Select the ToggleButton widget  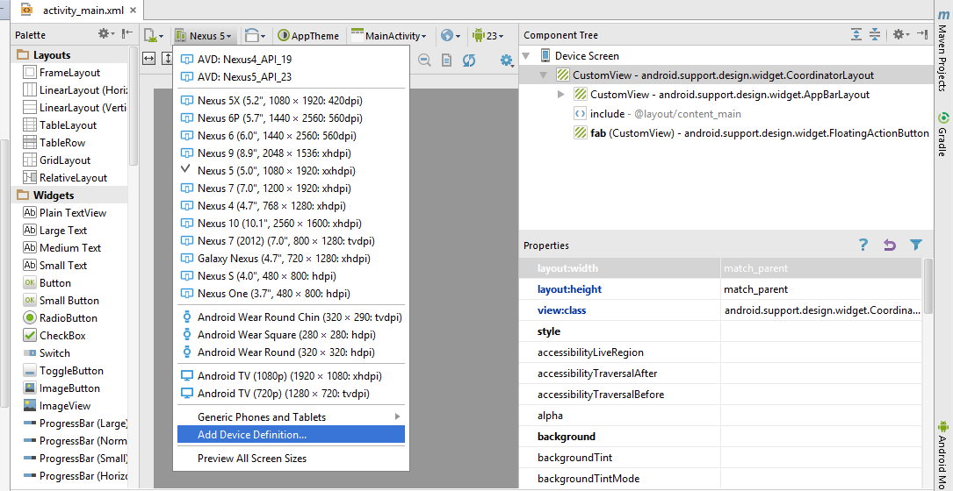(x=71, y=371)
